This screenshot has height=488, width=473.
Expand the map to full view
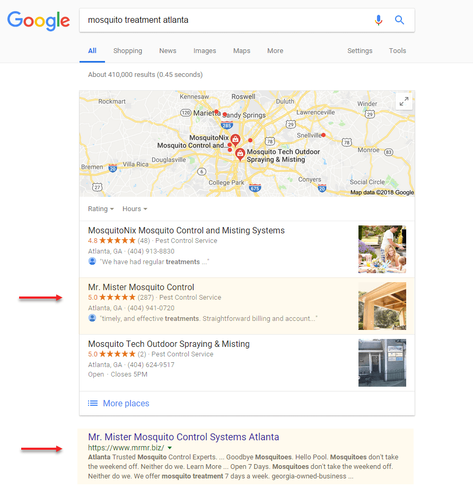tap(404, 101)
